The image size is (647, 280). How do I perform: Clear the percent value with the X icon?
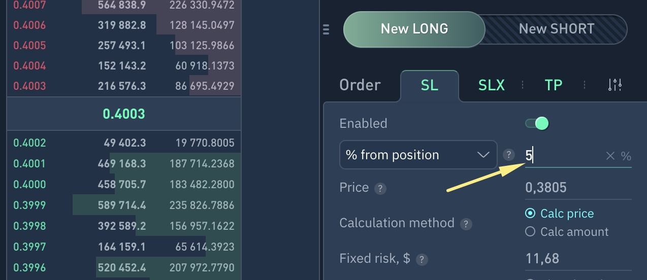click(610, 156)
